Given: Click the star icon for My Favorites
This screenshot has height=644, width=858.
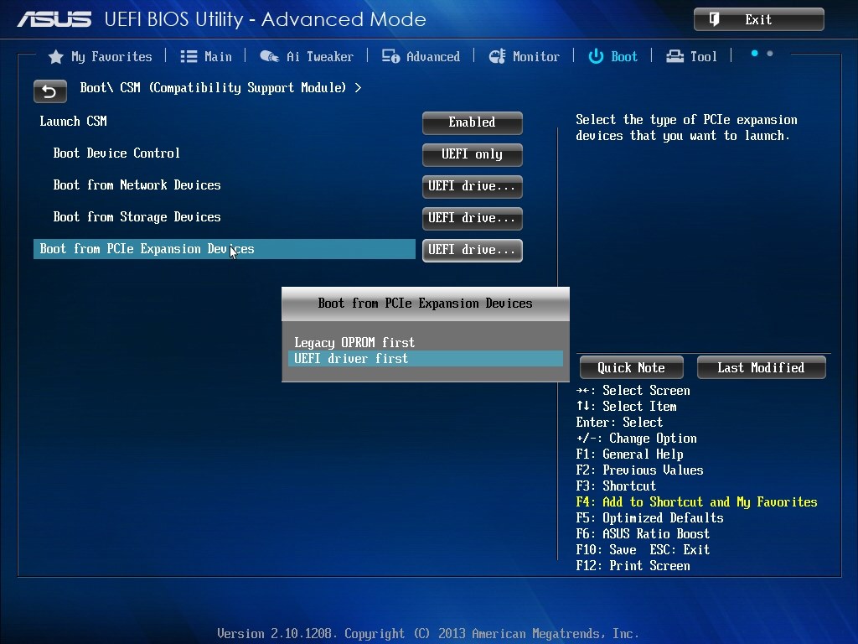Looking at the screenshot, I should coord(56,57).
